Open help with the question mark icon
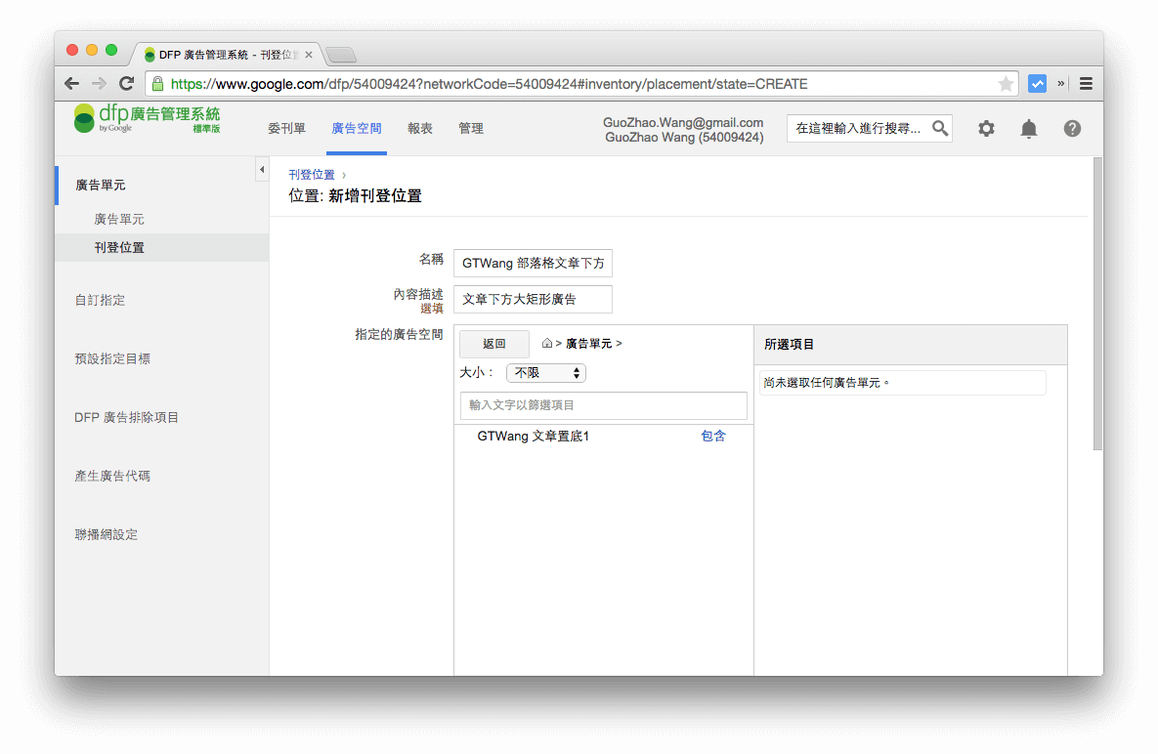 click(1072, 128)
